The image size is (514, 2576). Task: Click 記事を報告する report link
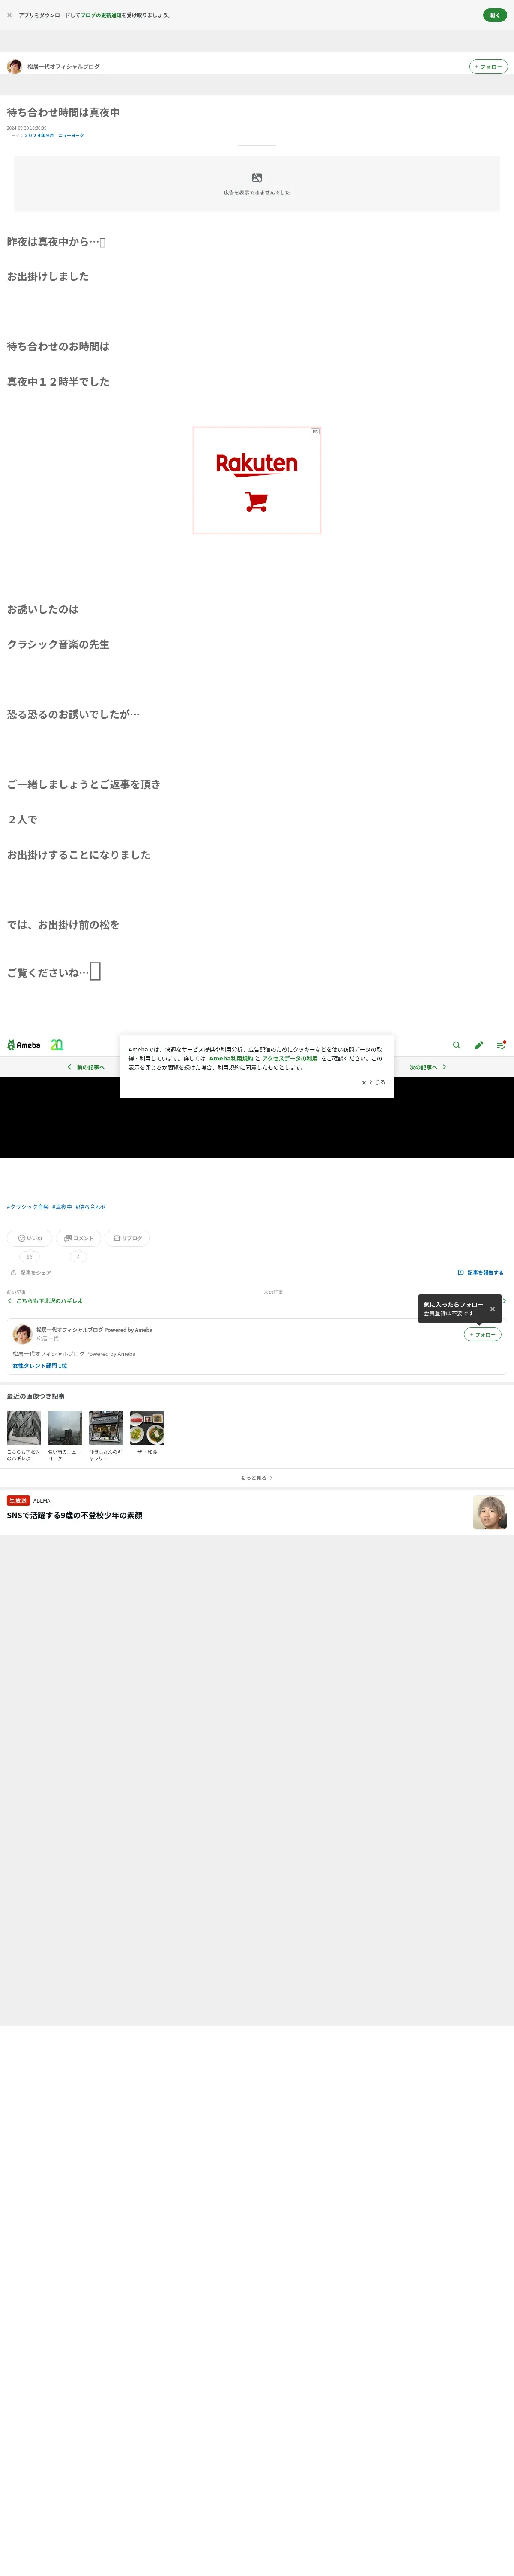coord(480,1273)
